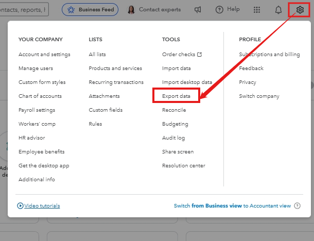This screenshot has width=314, height=241.
Task: Open Account and settings
Action: click(44, 55)
